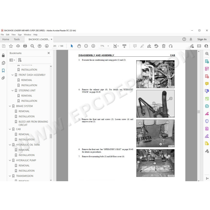Click the security lock icon
Viewport: 210px width, 210px height.
point(3,55)
